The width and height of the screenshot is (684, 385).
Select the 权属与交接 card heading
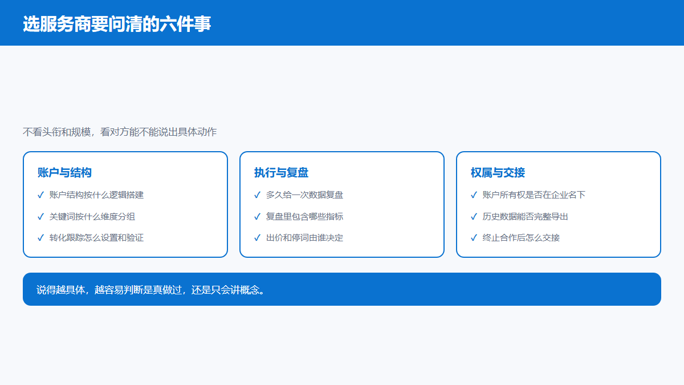498,173
